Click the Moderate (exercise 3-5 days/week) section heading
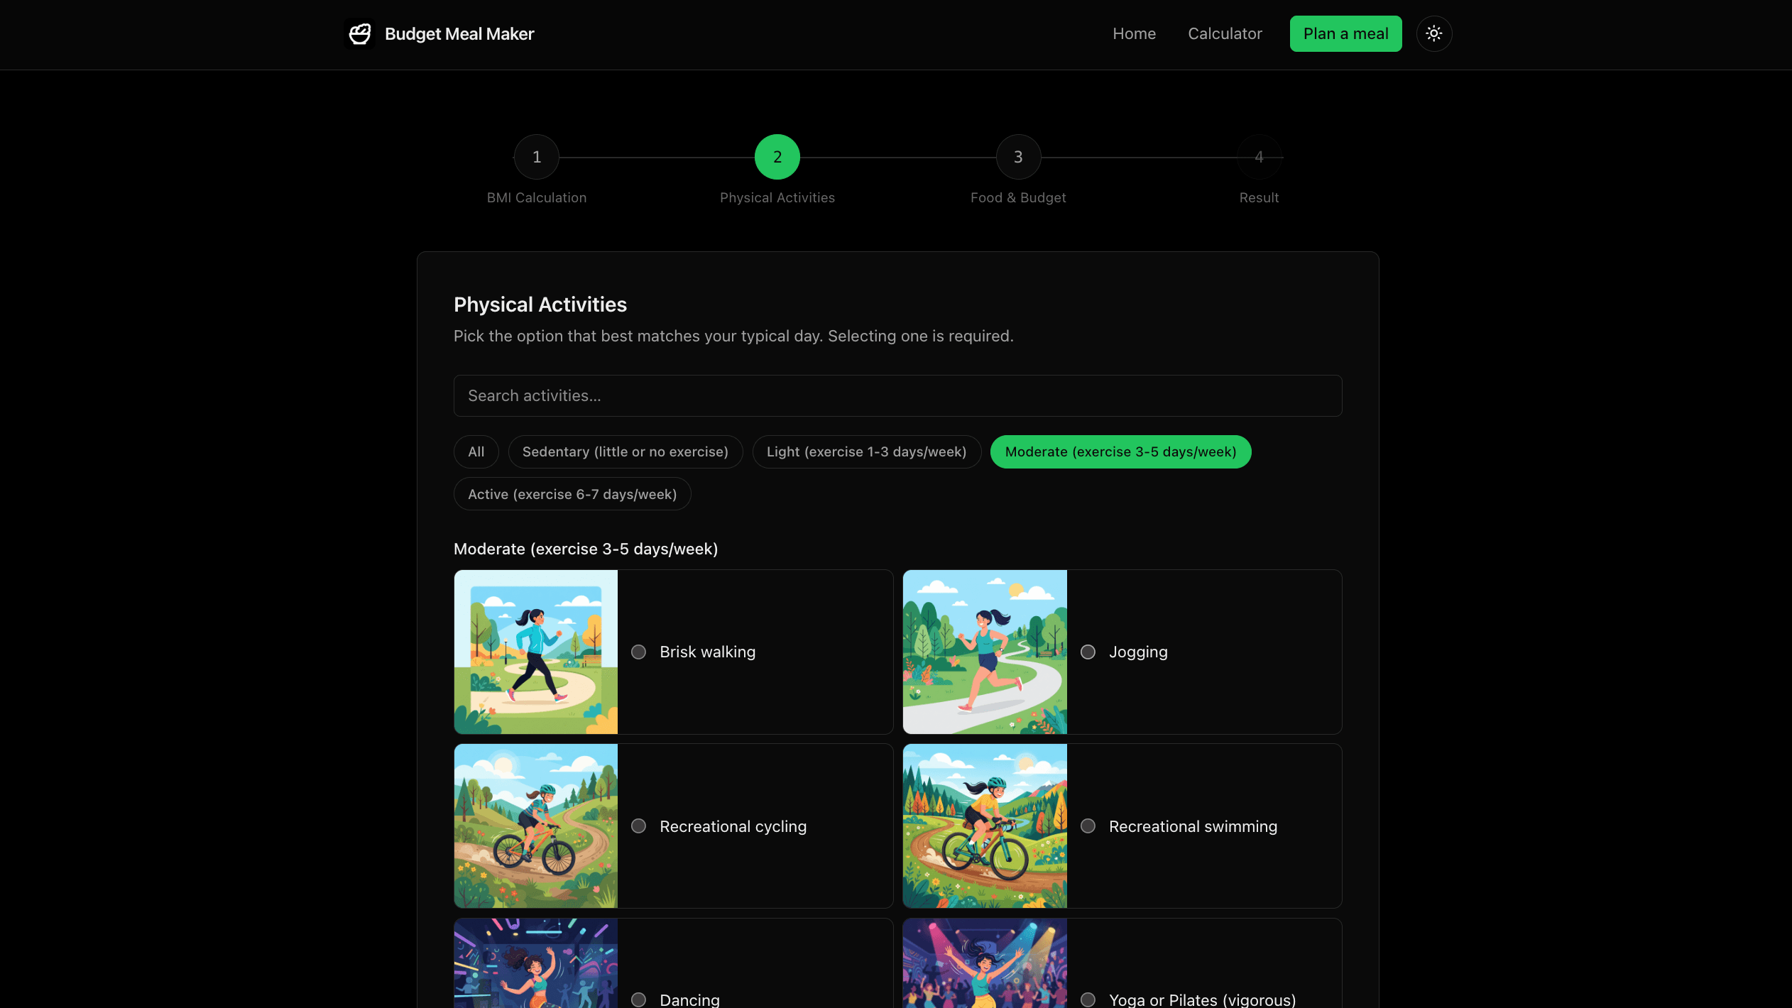 click(x=586, y=549)
